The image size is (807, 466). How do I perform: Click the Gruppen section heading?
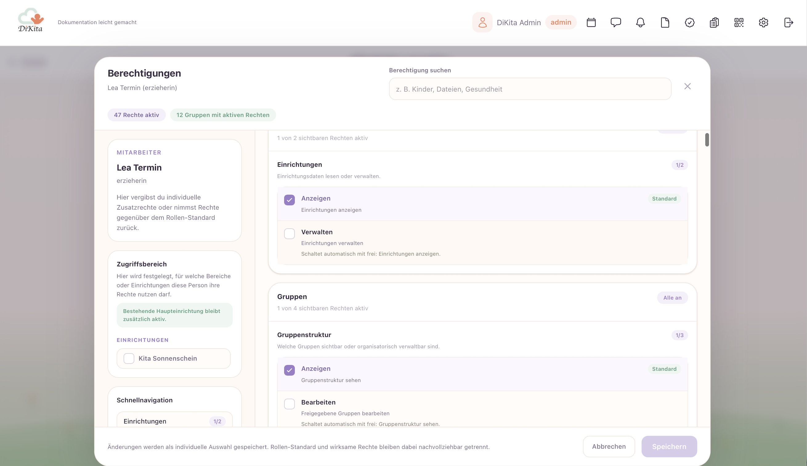(292, 297)
